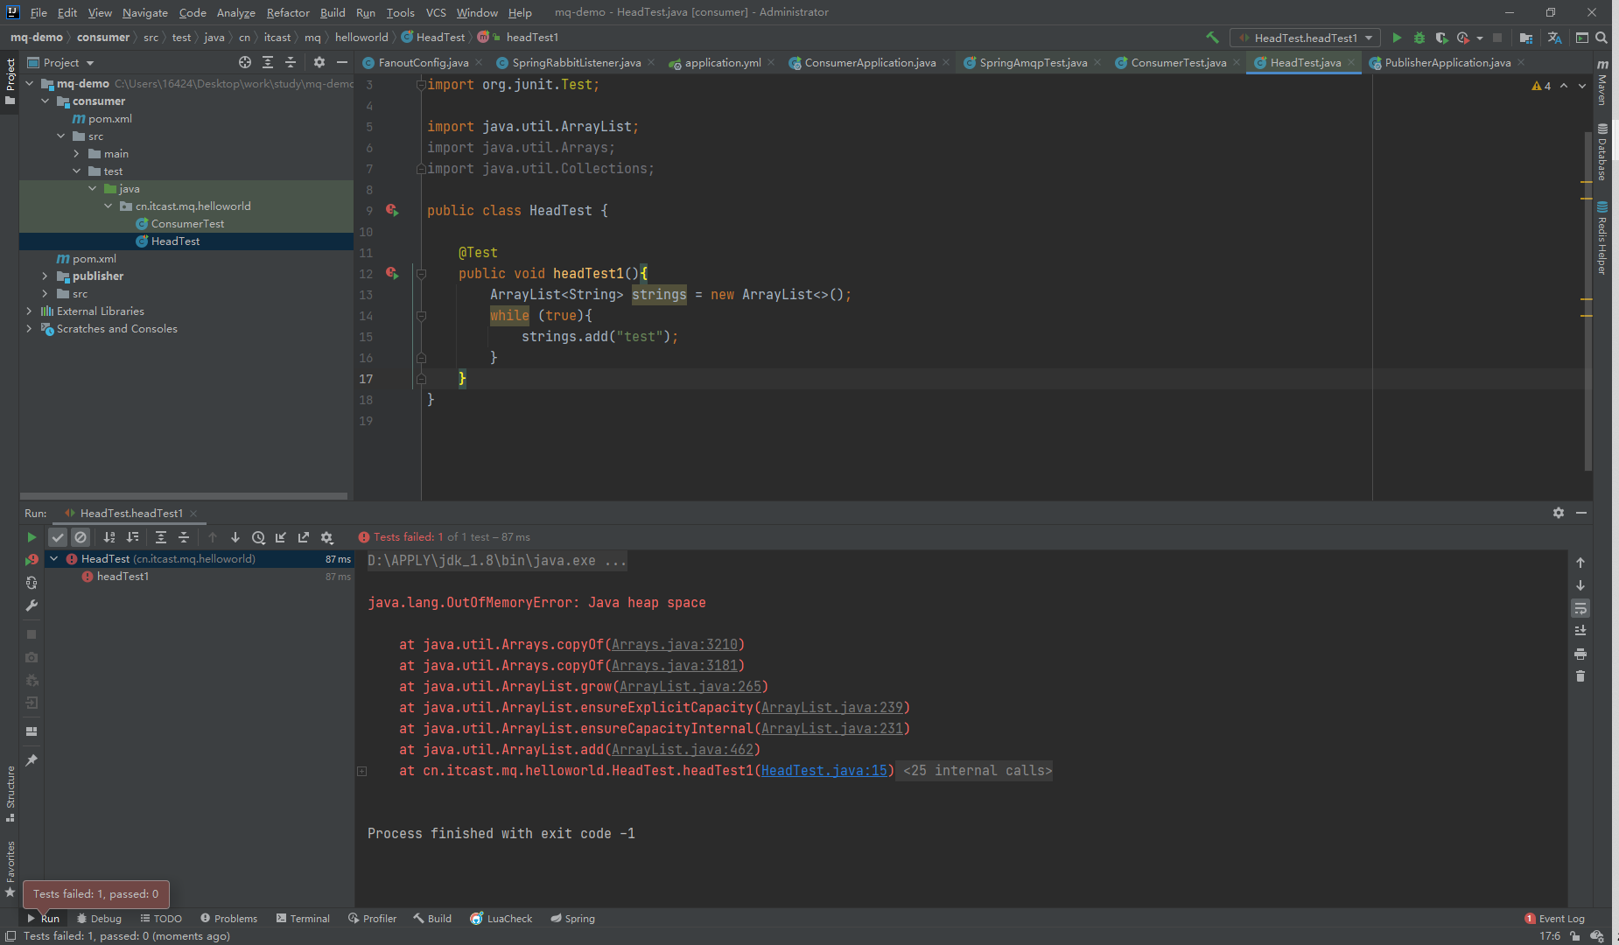
Task: Open the Terminal tool window
Action: click(x=303, y=919)
